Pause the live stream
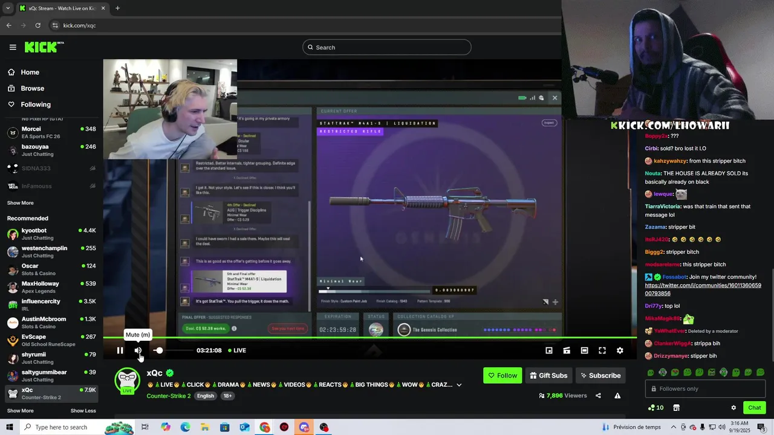This screenshot has height=435, width=774. click(120, 350)
